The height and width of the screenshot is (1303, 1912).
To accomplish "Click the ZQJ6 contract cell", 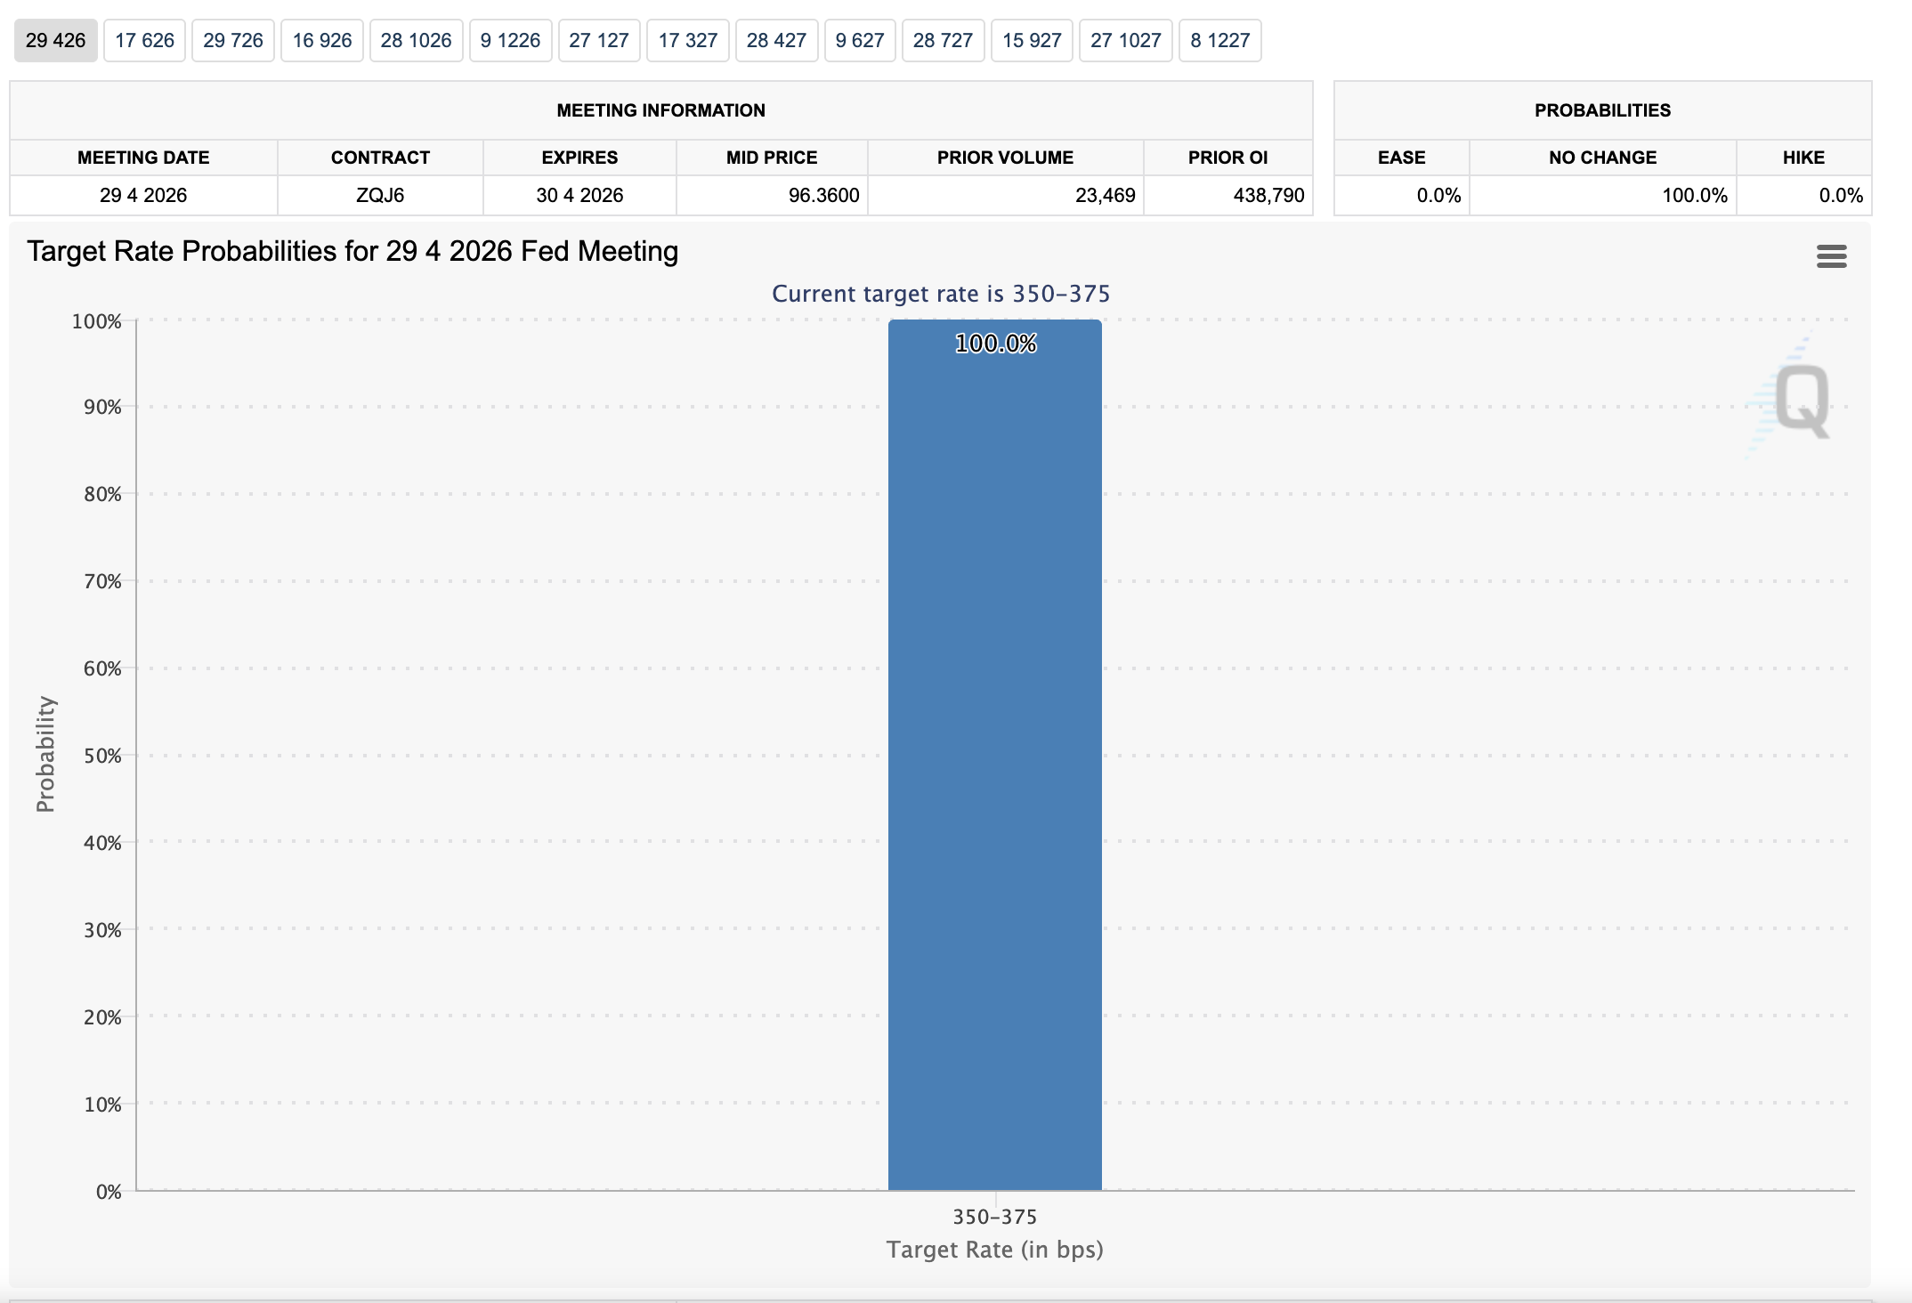I will click(x=380, y=196).
